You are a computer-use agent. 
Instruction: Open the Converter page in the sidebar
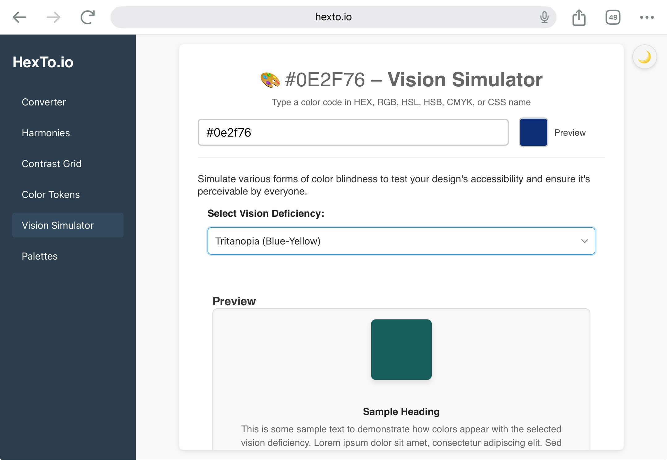click(44, 102)
